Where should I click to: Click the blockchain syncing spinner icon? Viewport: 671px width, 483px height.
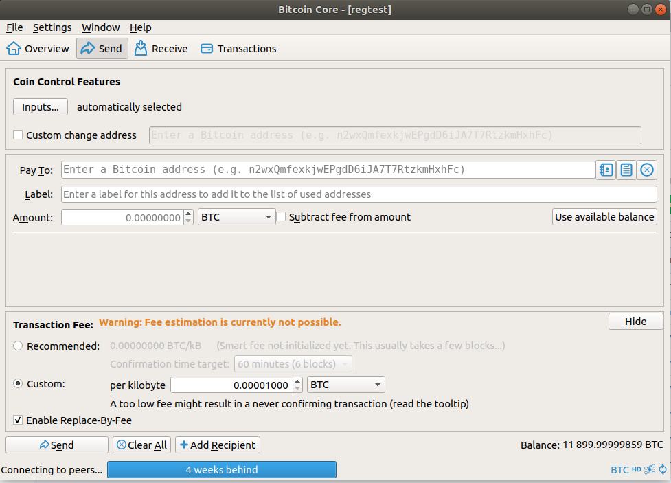tap(663, 469)
